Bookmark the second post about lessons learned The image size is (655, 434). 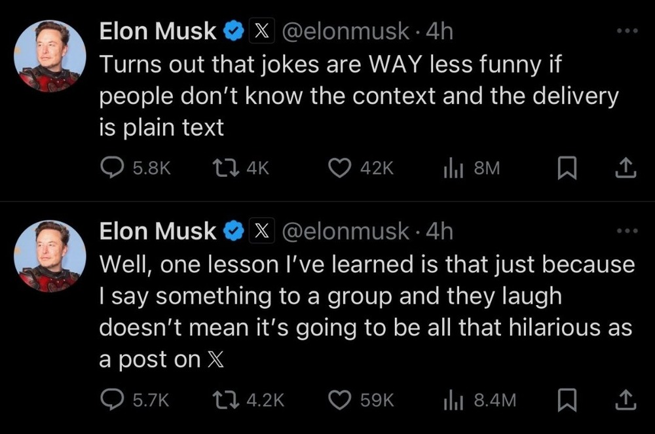[565, 399]
